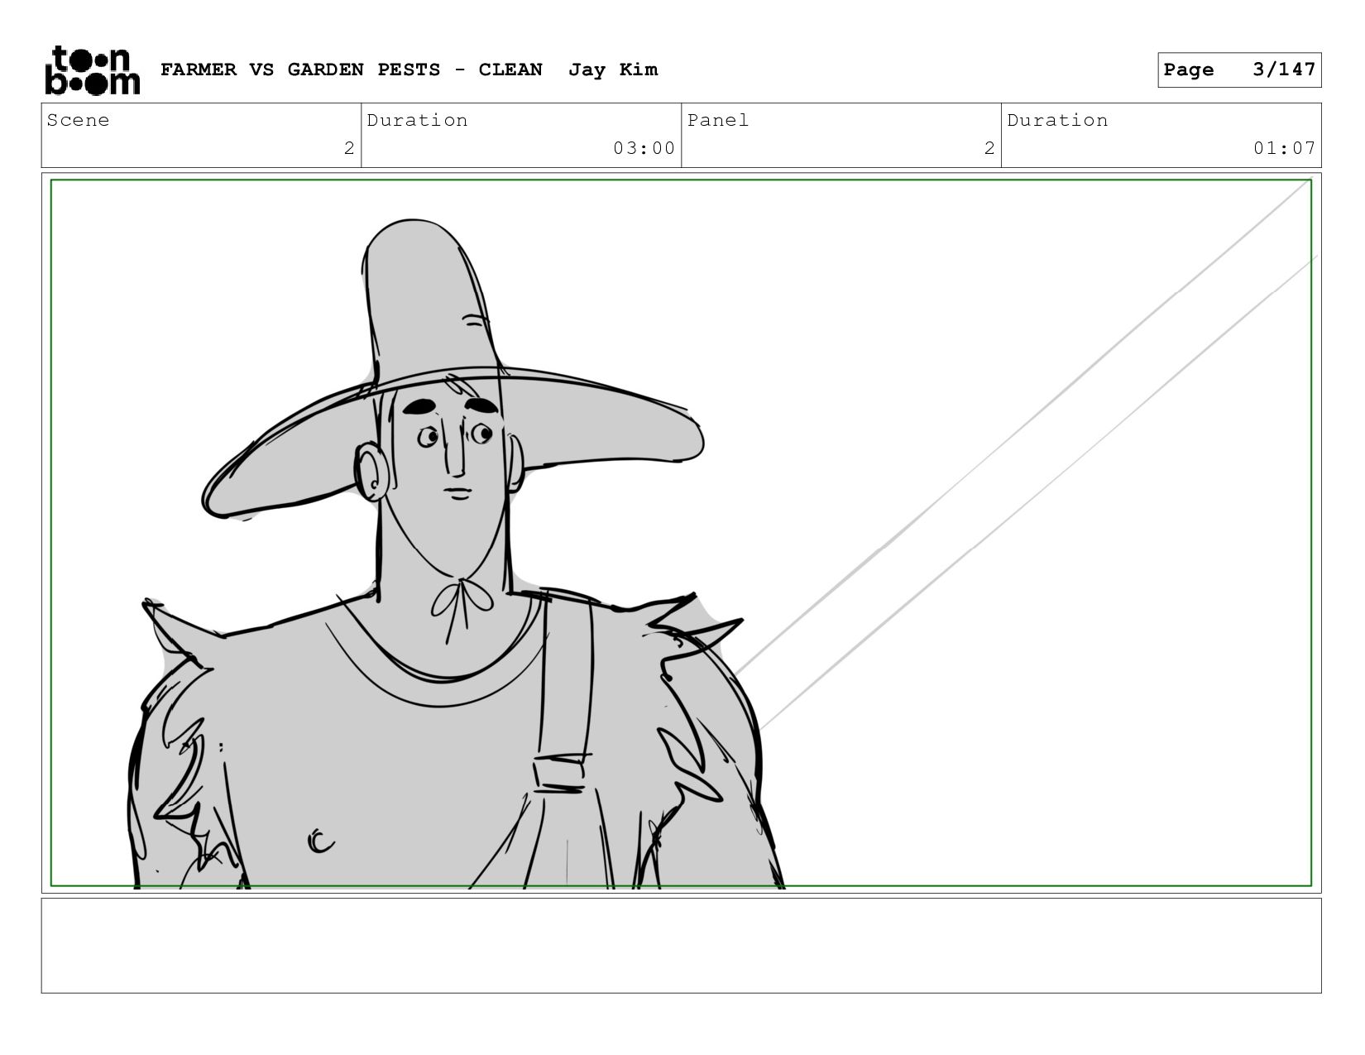
Task: Click the panel duration value 01:07
Action: [x=1284, y=148]
